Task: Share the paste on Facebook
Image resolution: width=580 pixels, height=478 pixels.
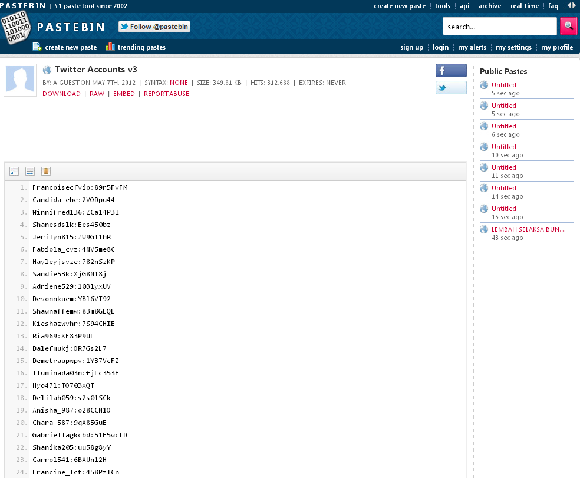Action: click(451, 70)
